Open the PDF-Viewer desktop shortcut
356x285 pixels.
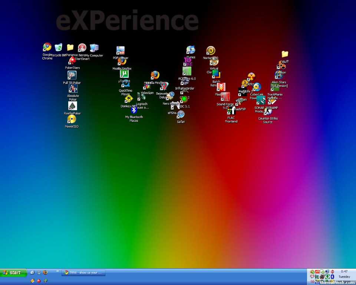(x=121, y=50)
